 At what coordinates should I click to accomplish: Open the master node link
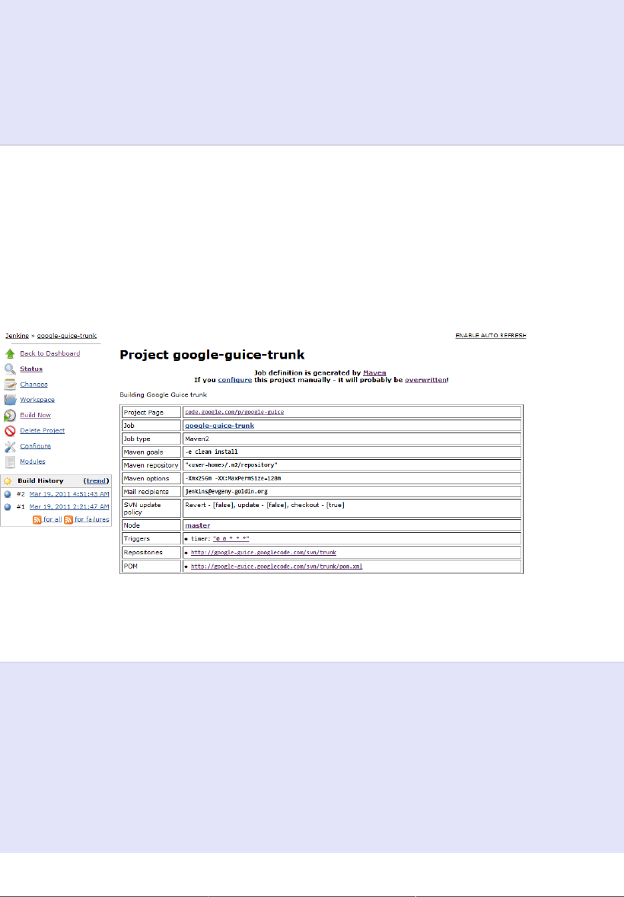(197, 525)
